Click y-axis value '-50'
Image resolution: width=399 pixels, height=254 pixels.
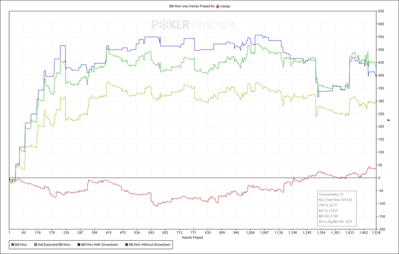point(381,191)
